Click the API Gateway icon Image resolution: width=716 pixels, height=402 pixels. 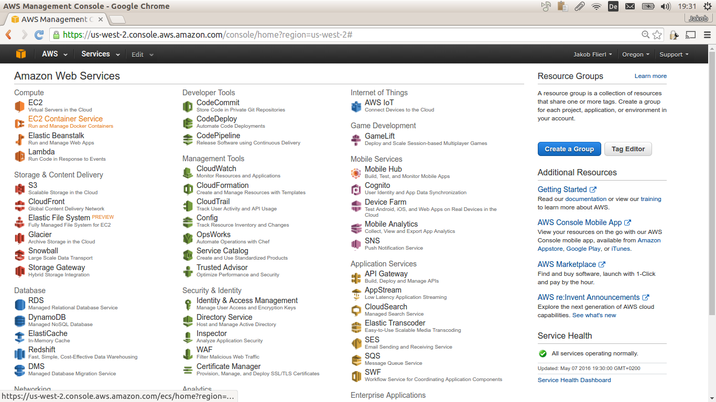[356, 277]
